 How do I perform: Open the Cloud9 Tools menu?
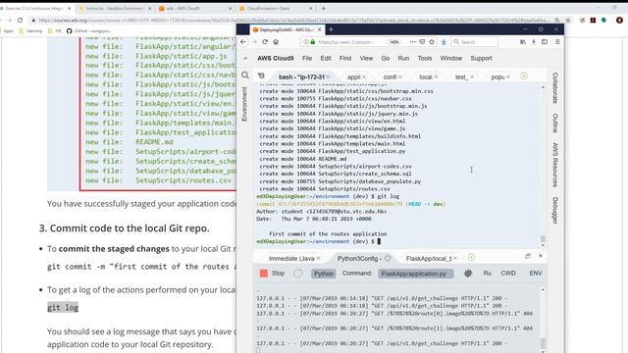pos(425,58)
